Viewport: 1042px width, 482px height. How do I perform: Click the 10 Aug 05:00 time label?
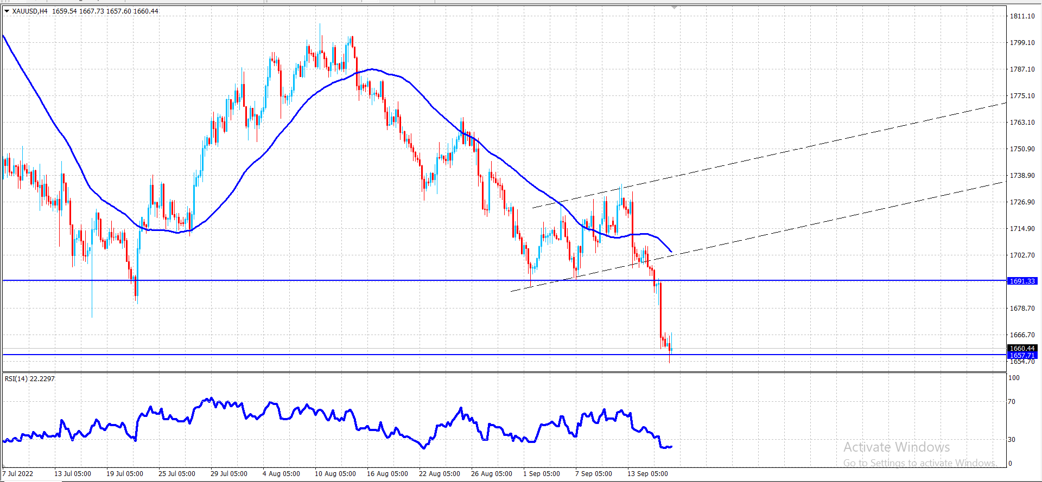(335, 474)
